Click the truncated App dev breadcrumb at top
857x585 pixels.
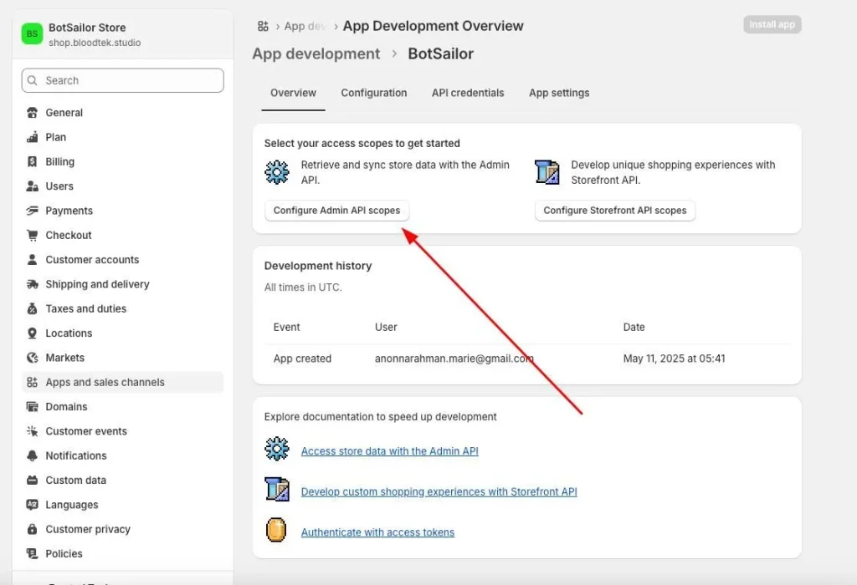(x=305, y=26)
